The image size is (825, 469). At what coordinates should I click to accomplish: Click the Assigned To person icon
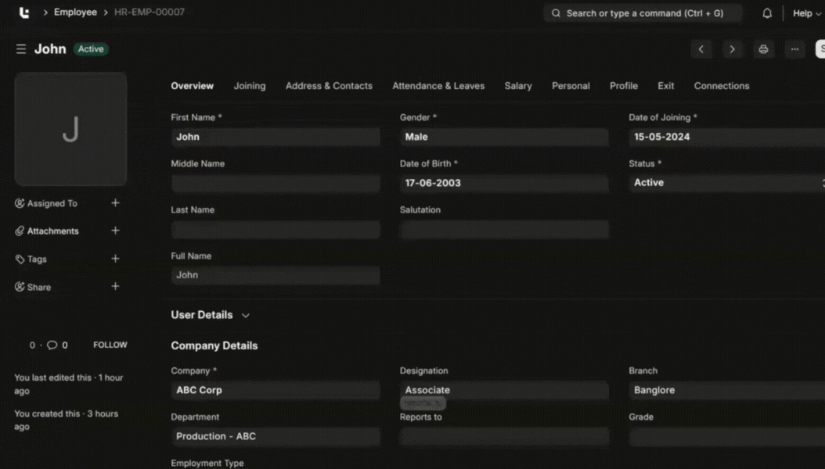pyautogui.click(x=20, y=203)
